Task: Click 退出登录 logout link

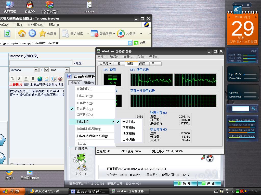Action: point(31,56)
